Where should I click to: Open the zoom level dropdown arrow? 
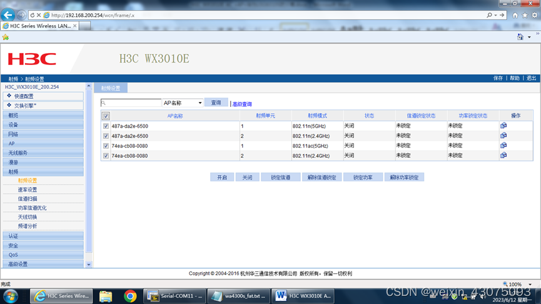[x=530, y=285]
